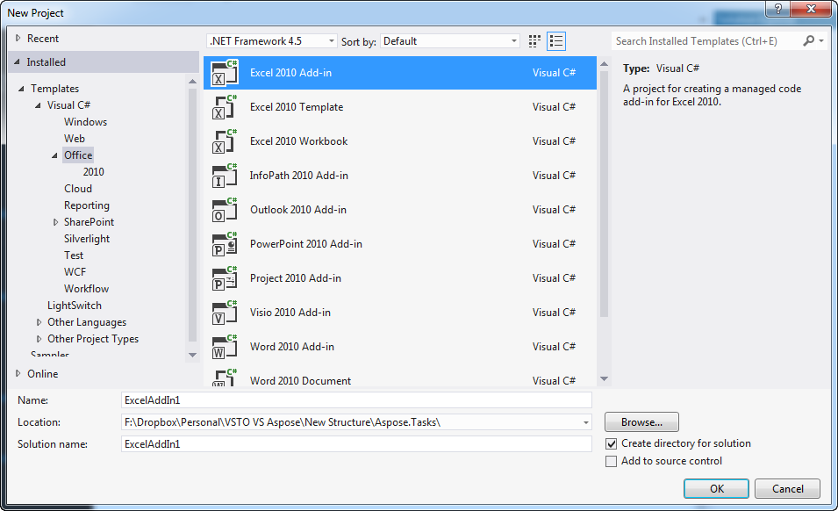Click the search magnifier icon
Screen dimensions: 838x511
809,40
